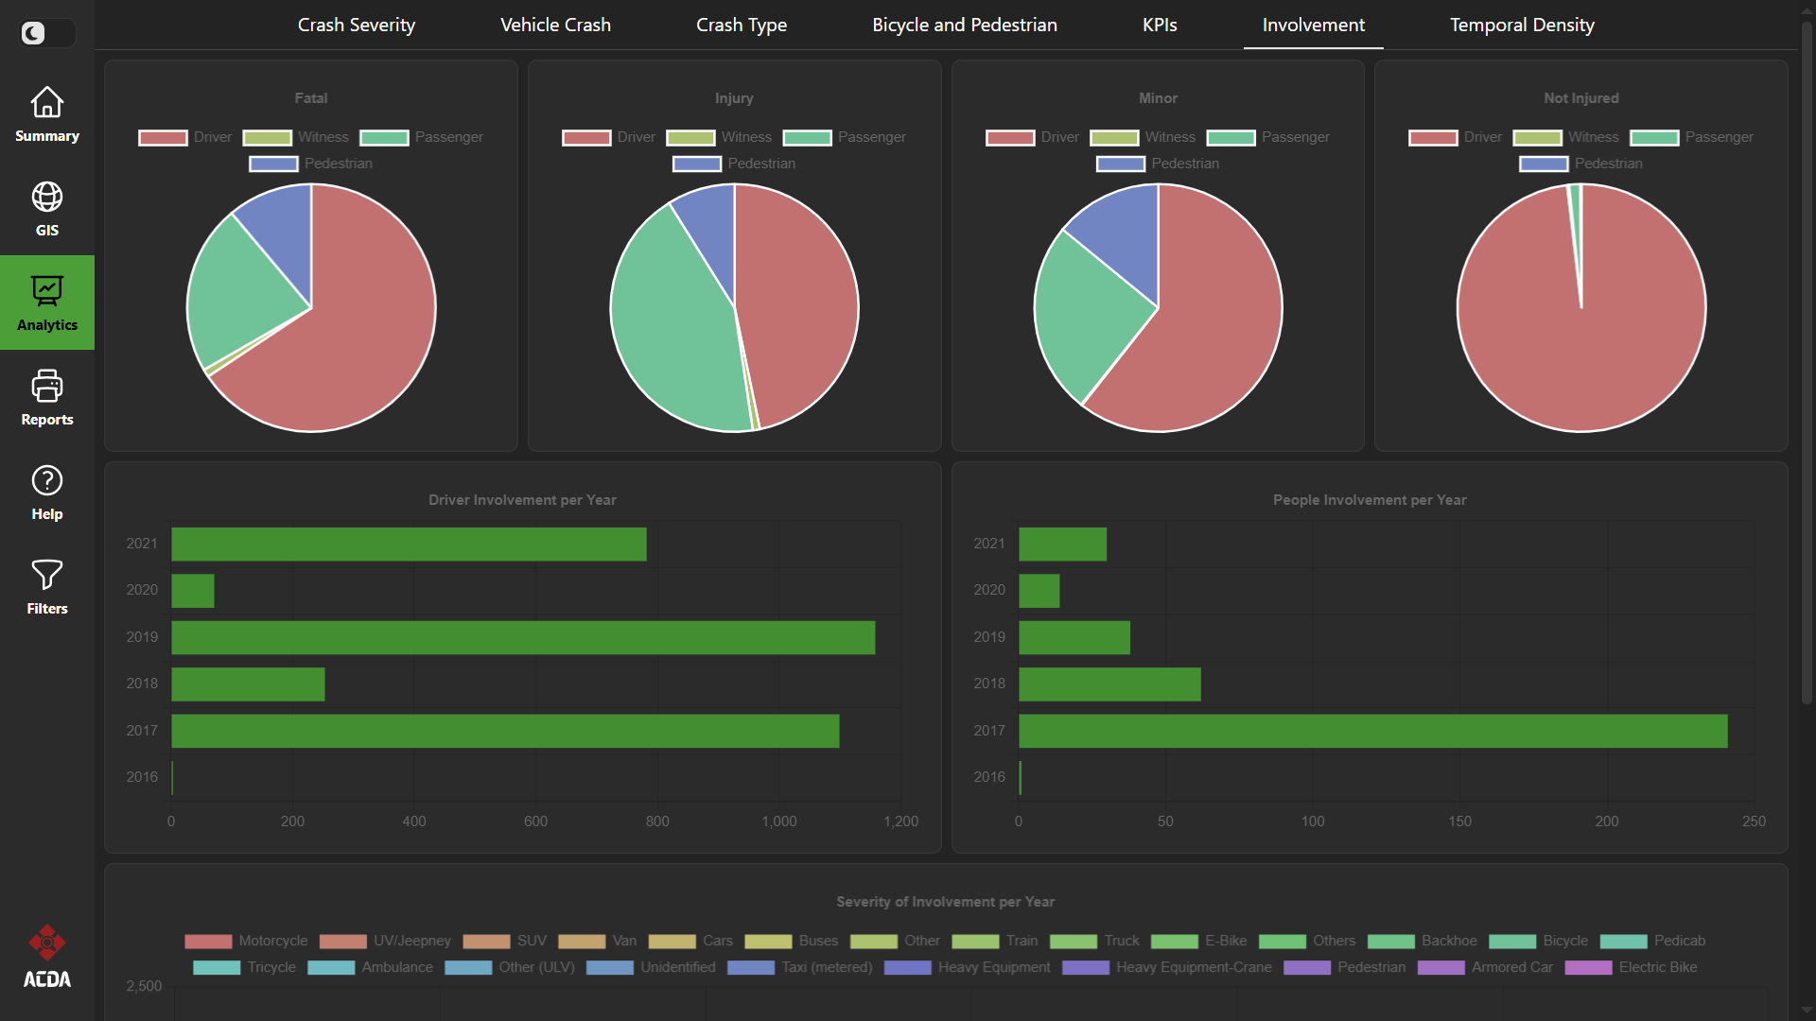1816x1021 pixels.
Task: Click the 2021 bar in Driver Involvement chart
Action: click(409, 545)
